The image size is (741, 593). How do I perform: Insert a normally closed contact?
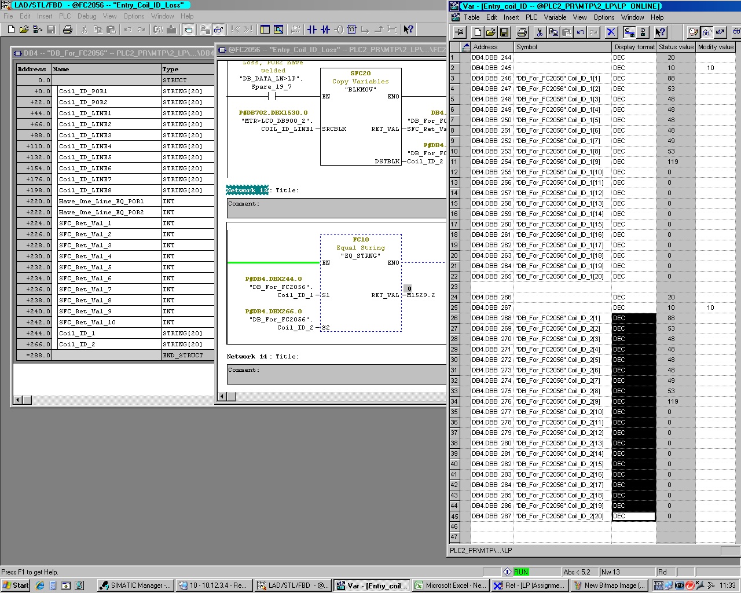click(325, 30)
